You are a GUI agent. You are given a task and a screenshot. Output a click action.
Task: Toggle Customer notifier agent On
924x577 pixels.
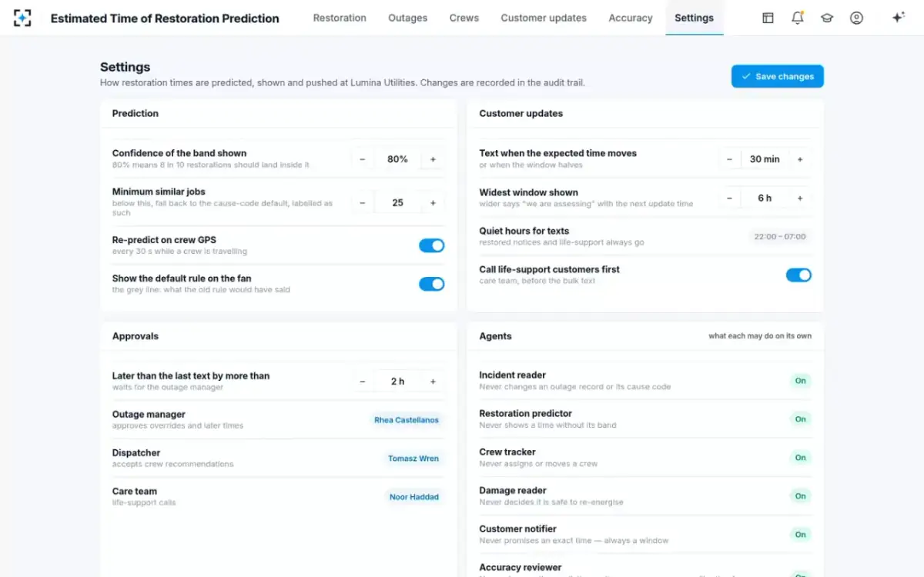tap(801, 535)
